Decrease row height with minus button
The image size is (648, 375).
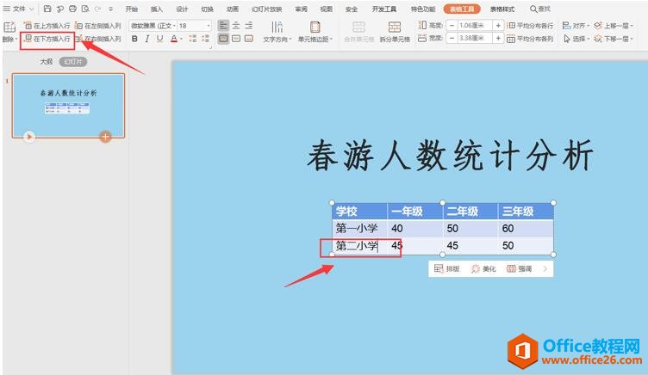pyautogui.click(x=452, y=26)
